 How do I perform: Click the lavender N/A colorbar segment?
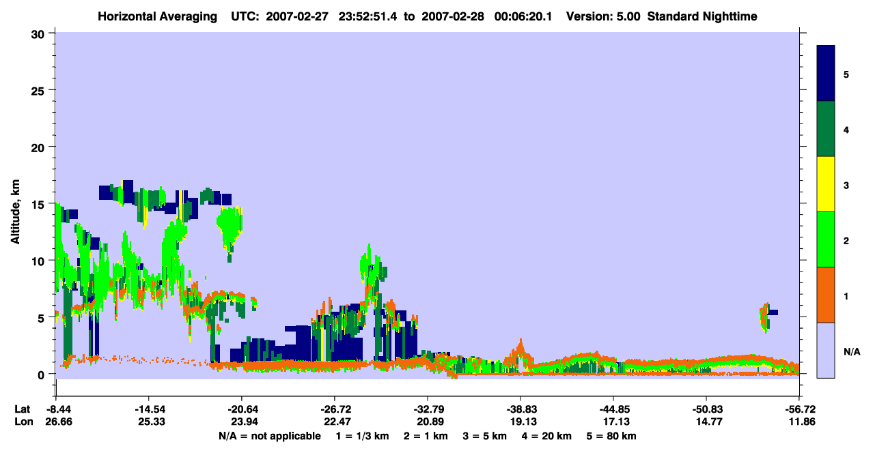[826, 350]
